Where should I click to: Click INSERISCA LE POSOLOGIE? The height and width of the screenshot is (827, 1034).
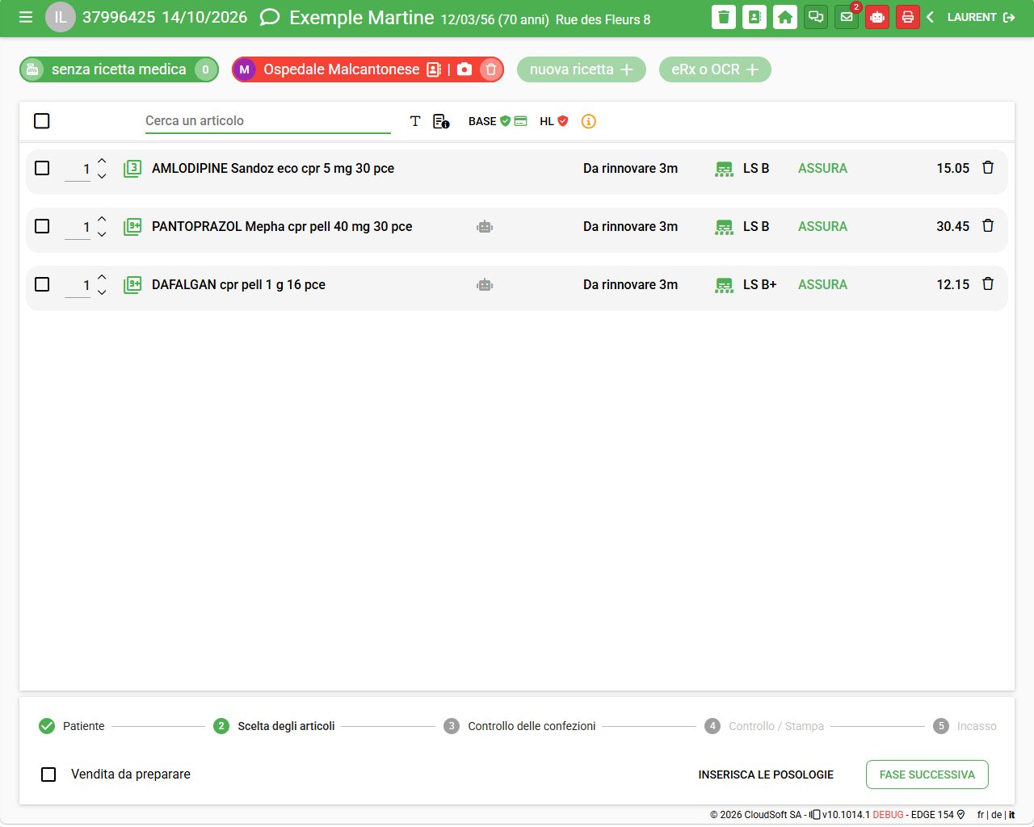point(766,775)
